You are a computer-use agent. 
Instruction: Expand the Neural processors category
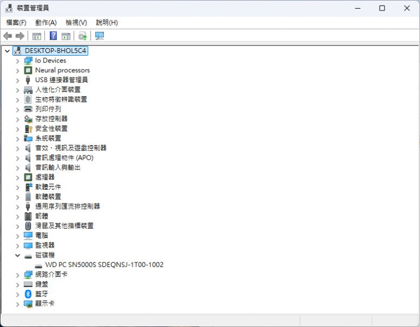[17, 71]
